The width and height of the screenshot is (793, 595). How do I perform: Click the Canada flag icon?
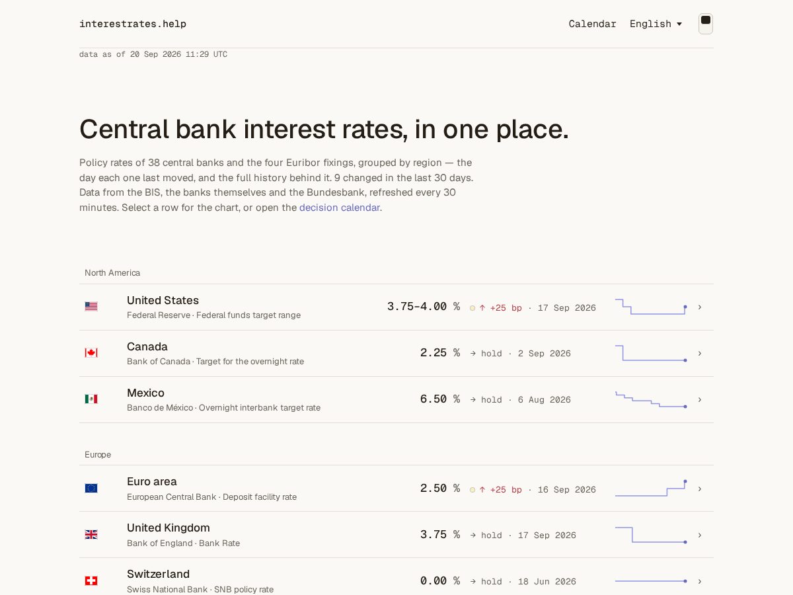91,353
